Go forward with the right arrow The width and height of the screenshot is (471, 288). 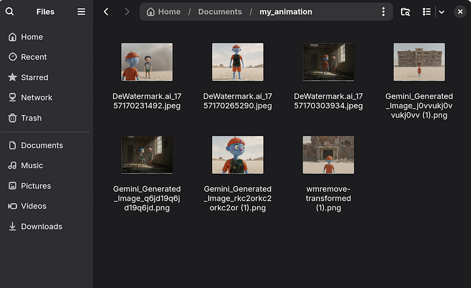coord(126,11)
